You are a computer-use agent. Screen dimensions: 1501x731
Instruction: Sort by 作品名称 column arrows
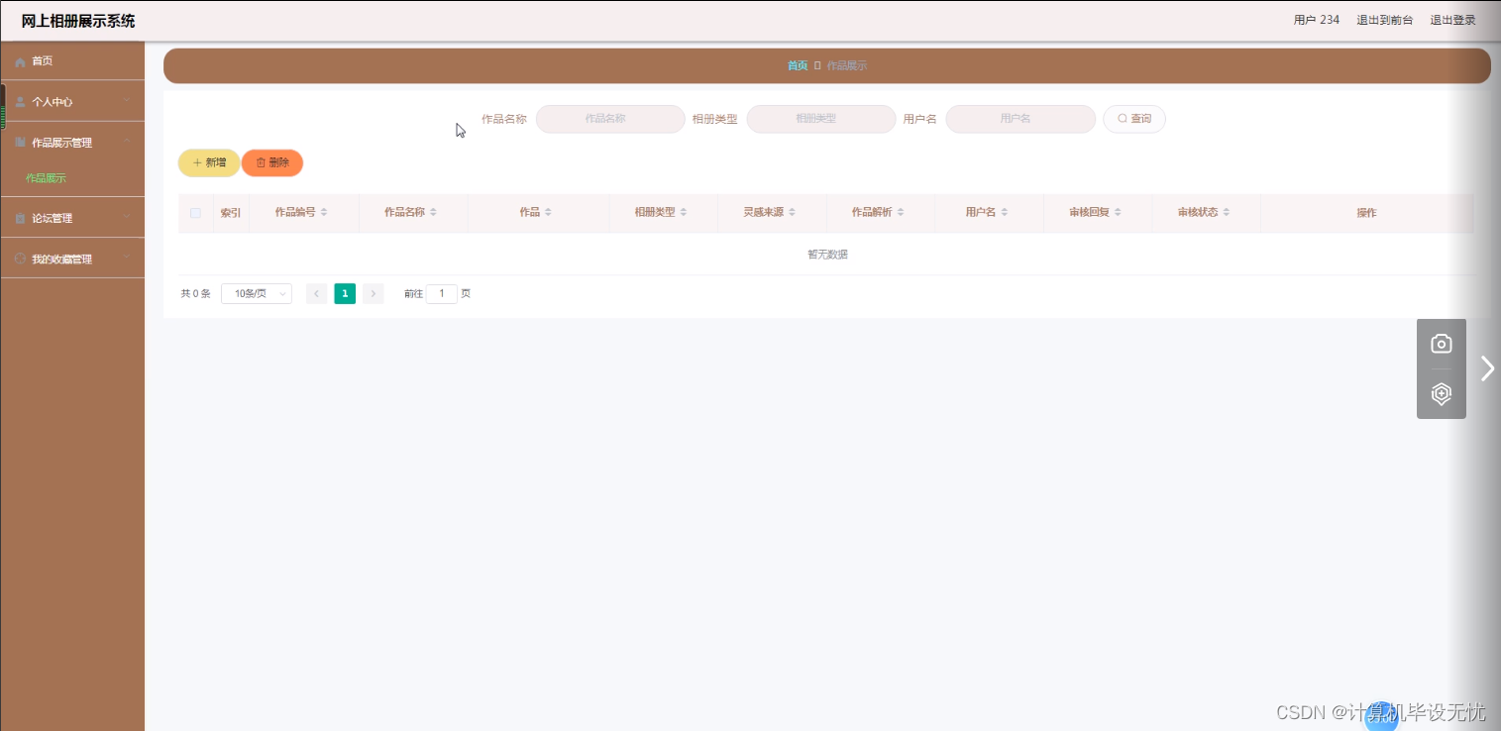coord(433,213)
